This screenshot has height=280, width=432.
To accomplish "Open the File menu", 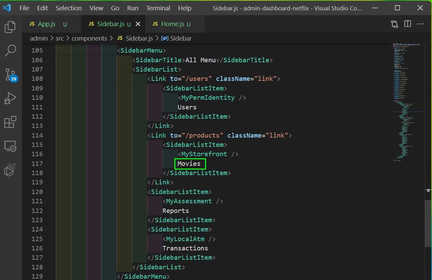I will pos(24,8).
